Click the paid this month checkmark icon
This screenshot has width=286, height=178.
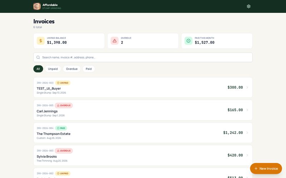[188, 41]
